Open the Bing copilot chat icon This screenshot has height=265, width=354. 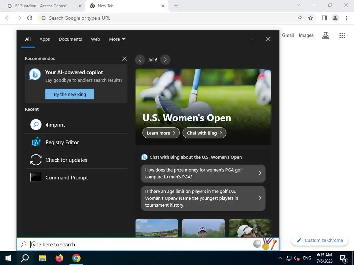coord(35,74)
